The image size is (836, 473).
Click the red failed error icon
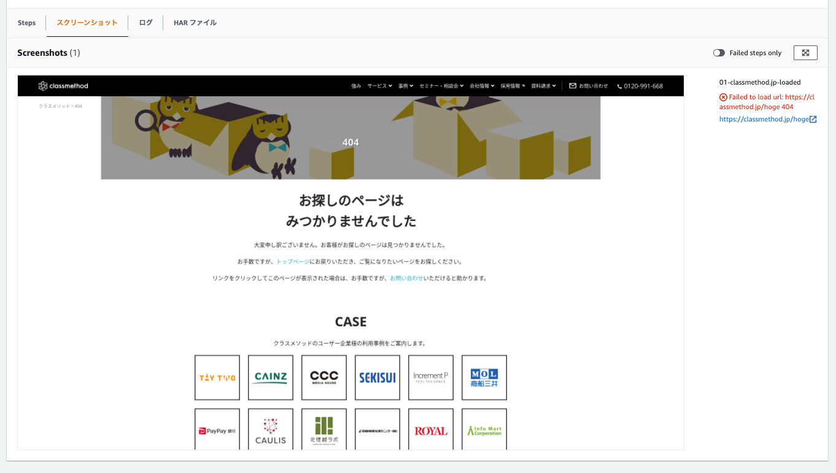(x=723, y=97)
